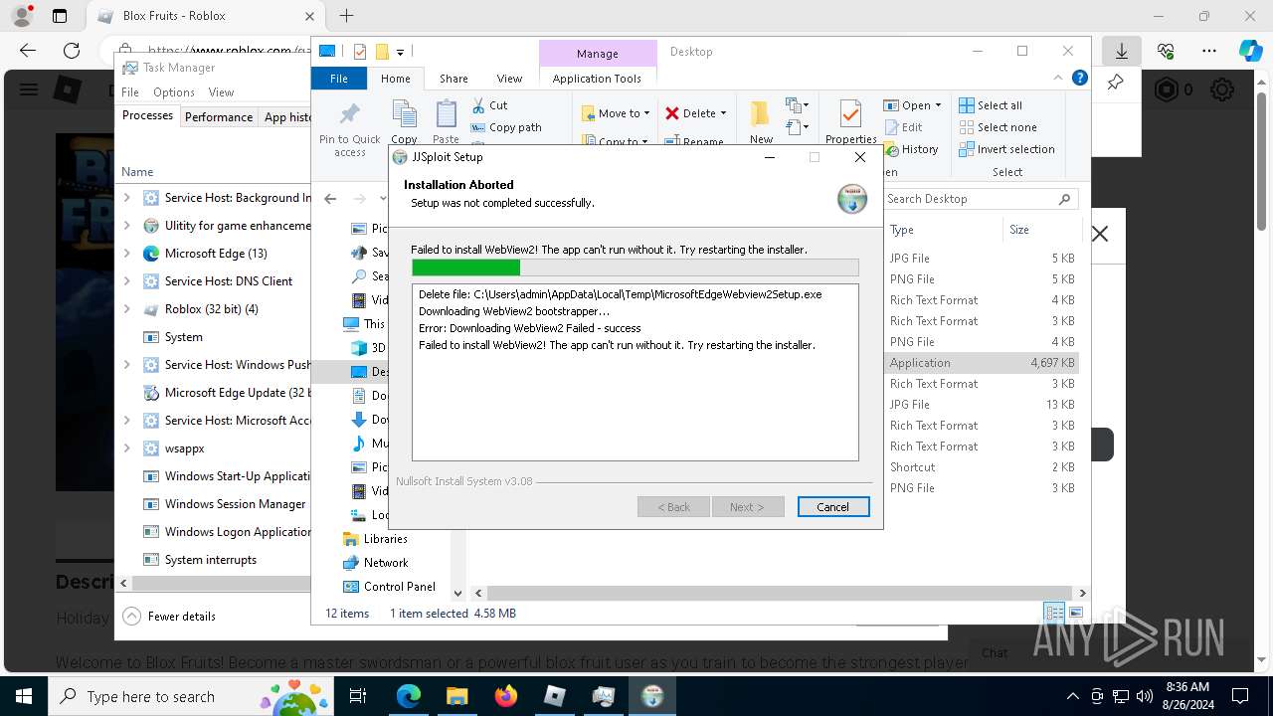Viewport: 1273px width, 716px height.
Task: Click the Task View taskbar icon
Action: tap(359, 696)
